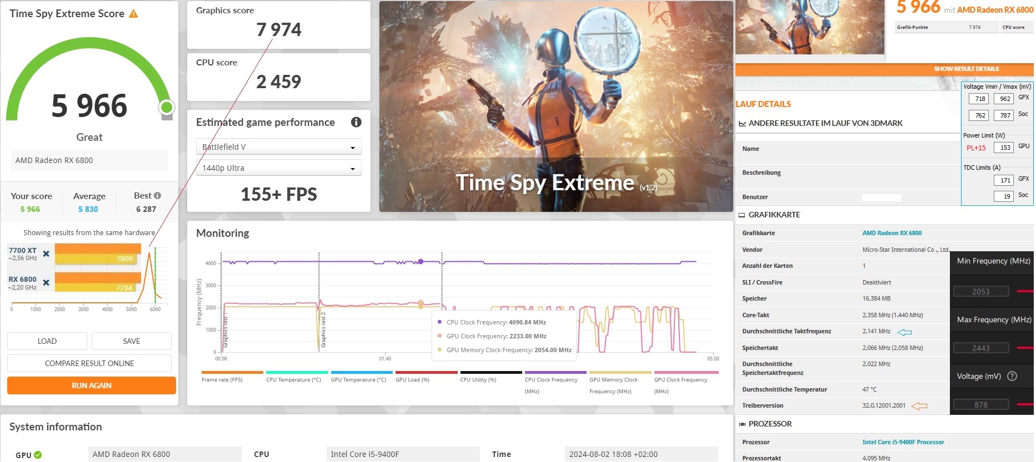Click the Vendor value Micro-Star International

coord(906,250)
